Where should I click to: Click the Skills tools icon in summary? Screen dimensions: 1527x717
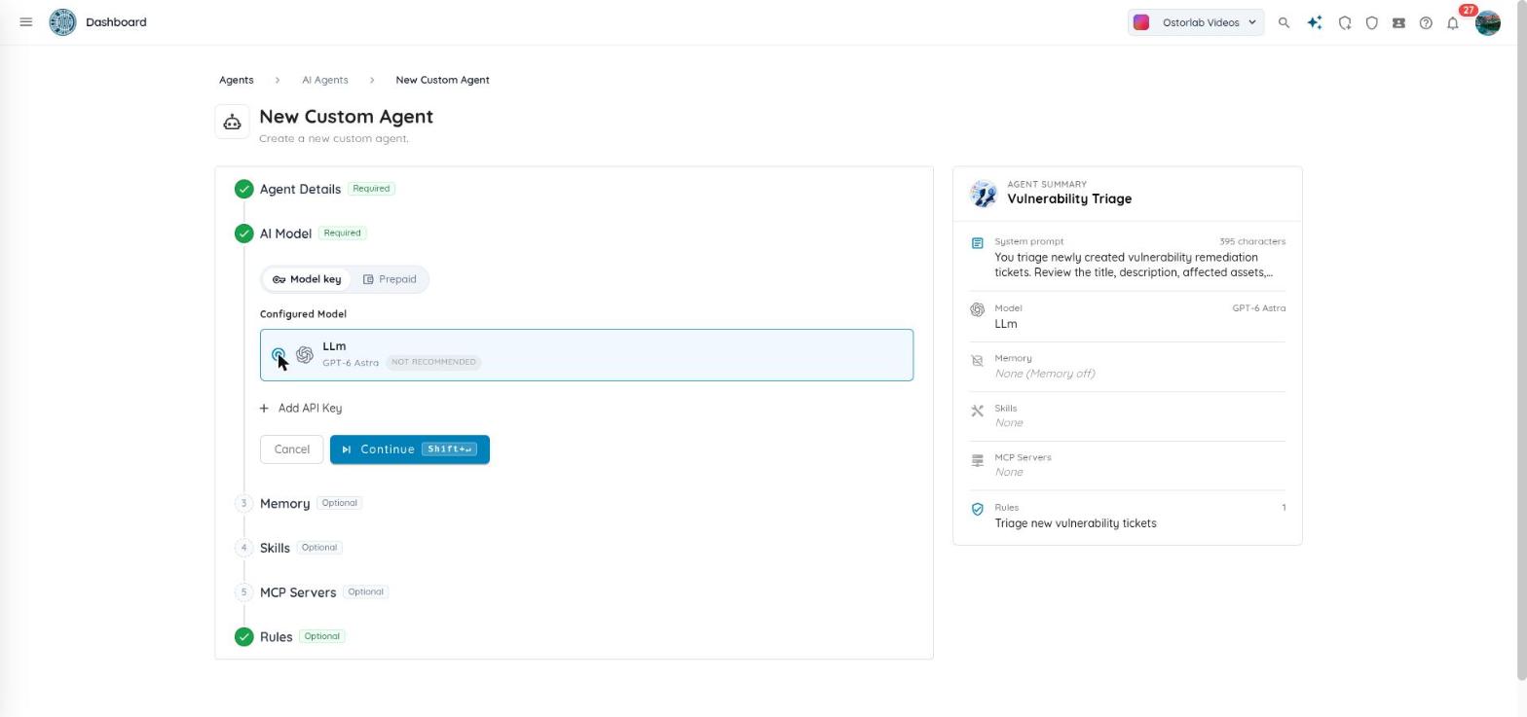977,411
